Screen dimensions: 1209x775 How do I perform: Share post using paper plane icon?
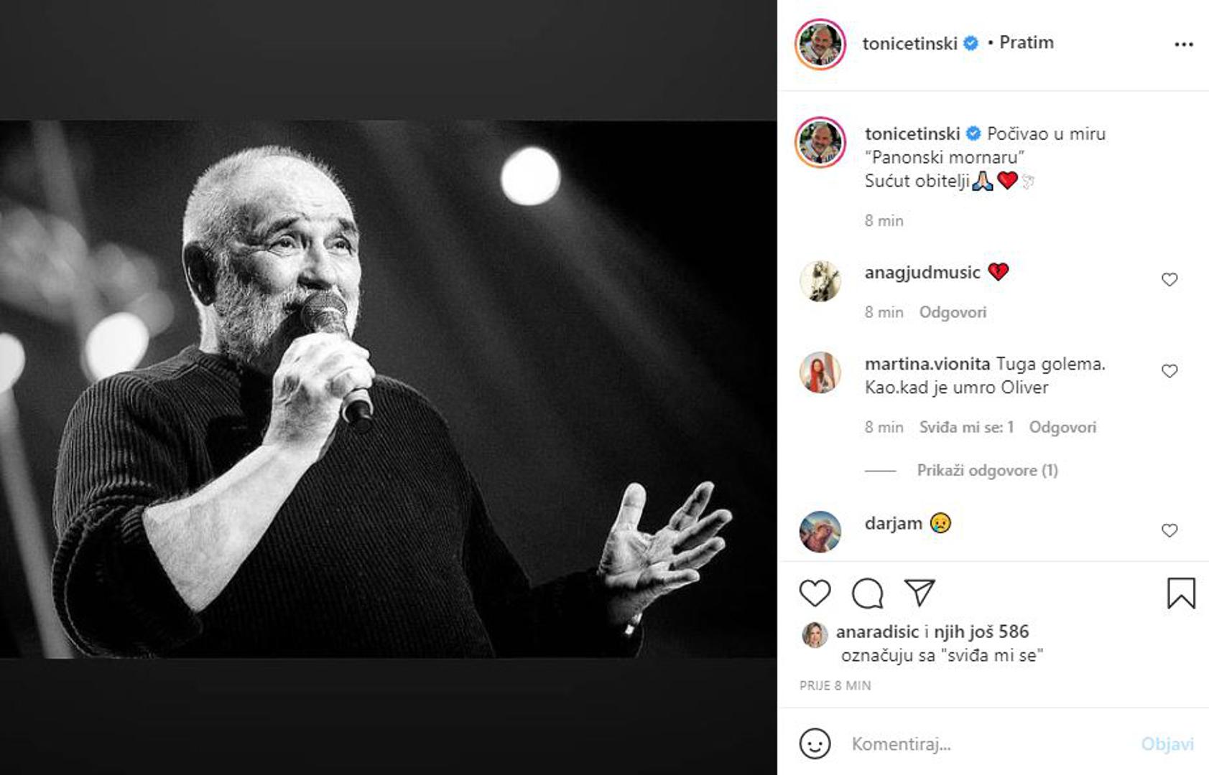pyautogui.click(x=920, y=592)
